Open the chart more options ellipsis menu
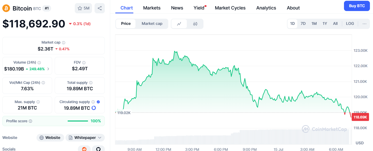The height and width of the screenshot is (151, 373). (364, 24)
